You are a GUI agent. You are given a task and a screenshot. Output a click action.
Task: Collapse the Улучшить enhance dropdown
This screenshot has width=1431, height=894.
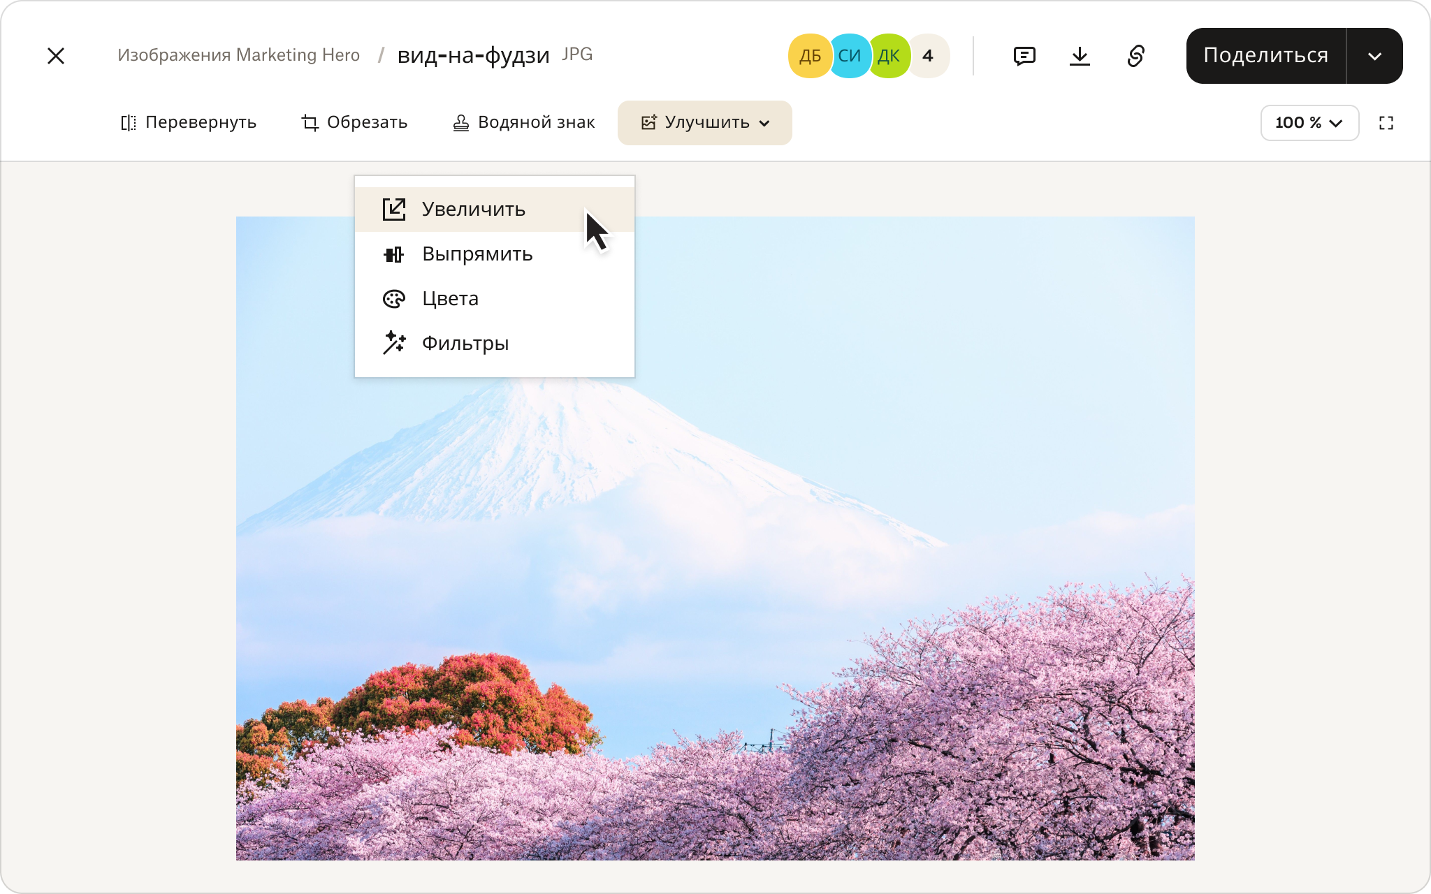pos(705,123)
